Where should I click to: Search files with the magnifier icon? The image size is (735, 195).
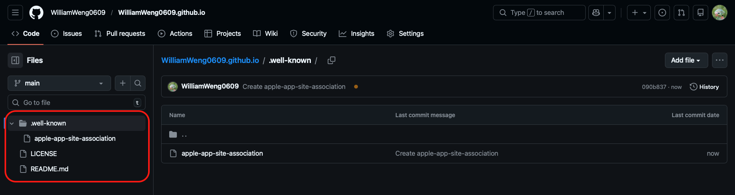[x=138, y=83]
